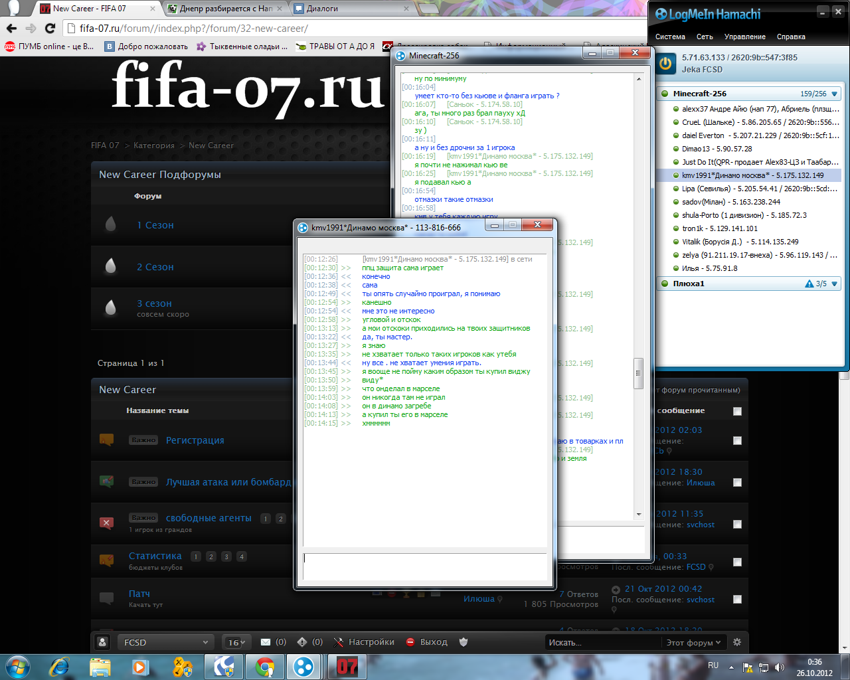Tick checkbox for Патч topic row
The width and height of the screenshot is (850, 680).
tap(737, 599)
